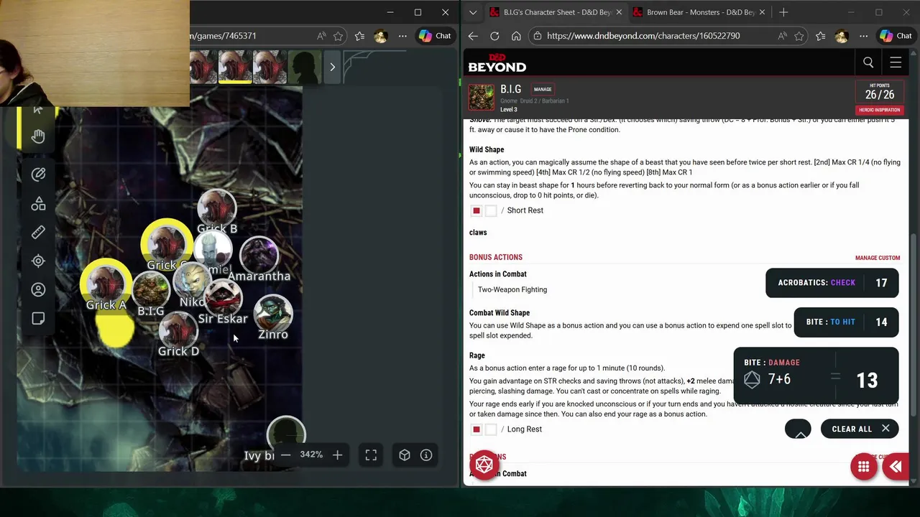Click the Manage character button

click(x=543, y=89)
